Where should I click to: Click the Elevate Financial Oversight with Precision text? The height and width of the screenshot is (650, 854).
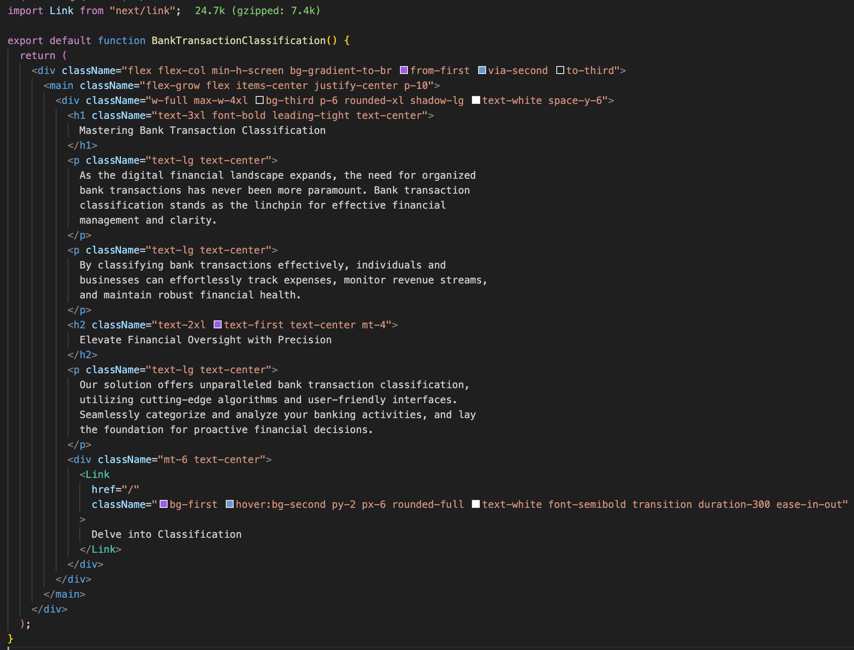pyautogui.click(x=205, y=340)
